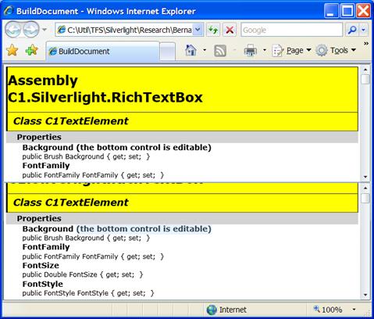Image resolution: width=374 pixels, height=319 pixels.
Task: Click the magnifier search icon
Action: click(x=352, y=30)
